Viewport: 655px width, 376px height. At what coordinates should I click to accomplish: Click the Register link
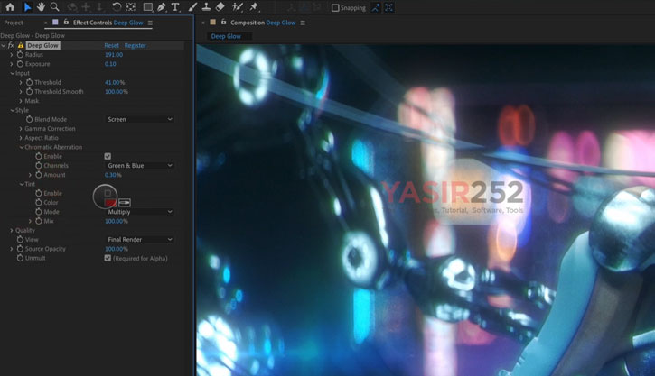[136, 45]
